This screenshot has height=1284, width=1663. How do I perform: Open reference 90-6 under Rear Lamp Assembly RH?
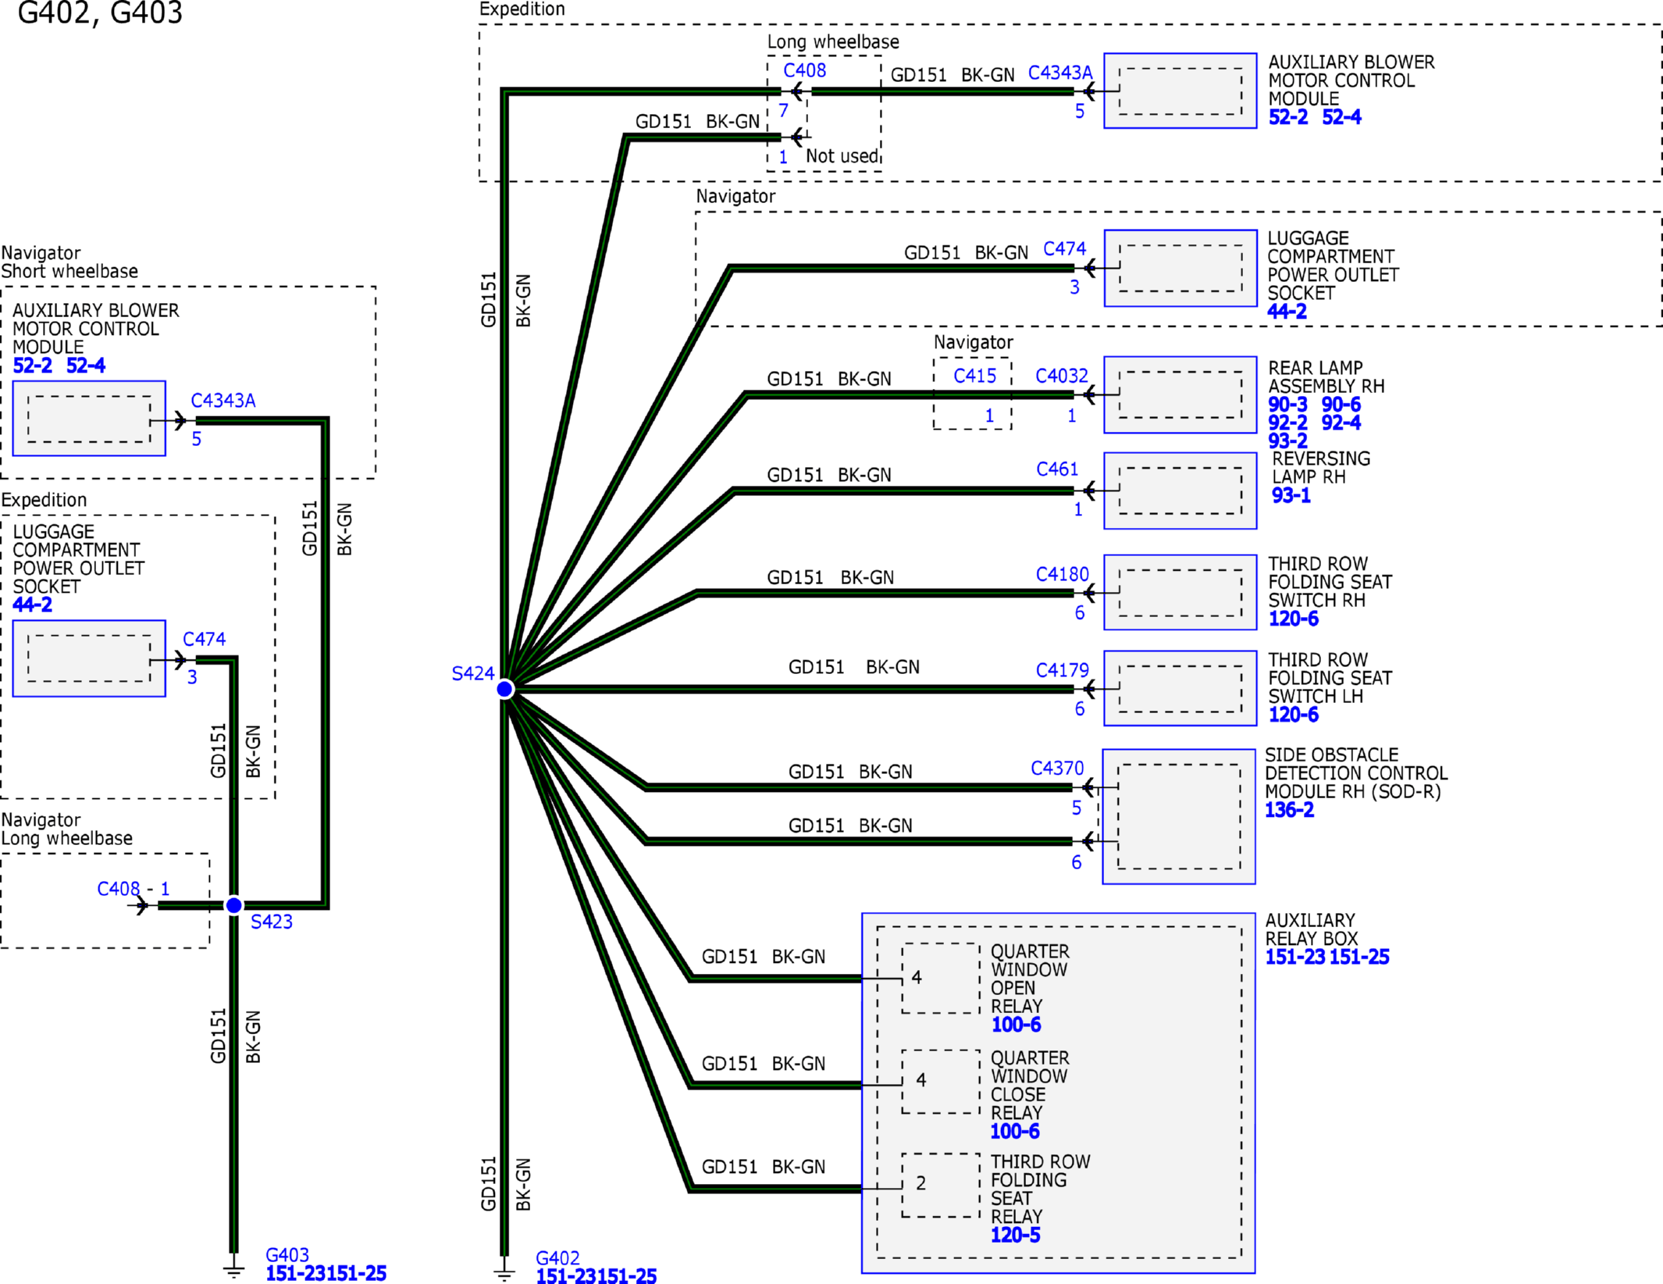pyautogui.click(x=1341, y=405)
